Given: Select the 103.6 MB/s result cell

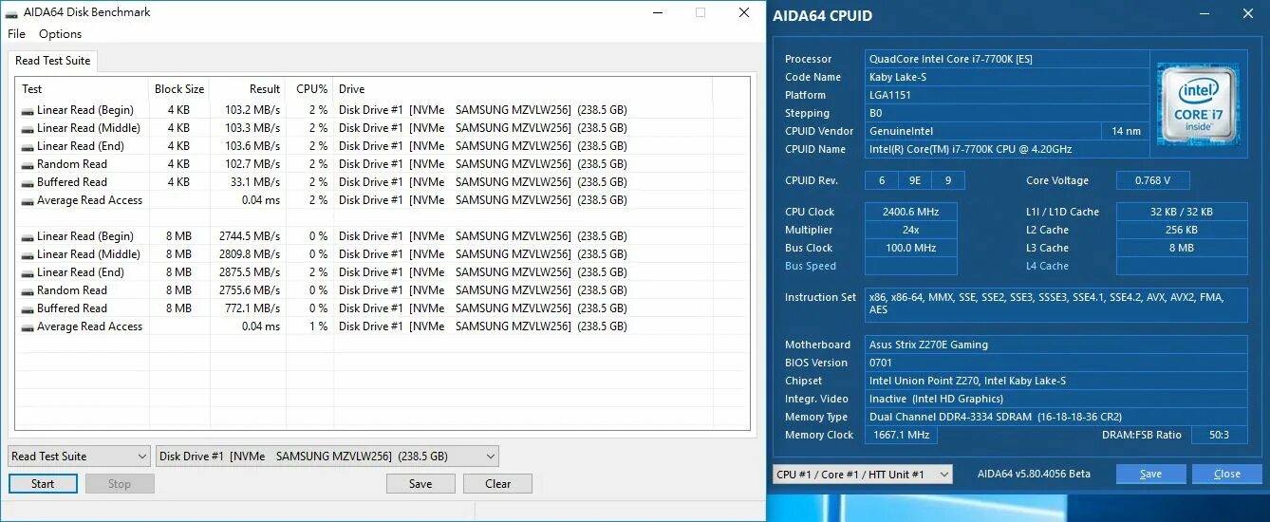Looking at the screenshot, I should pyautogui.click(x=252, y=146).
